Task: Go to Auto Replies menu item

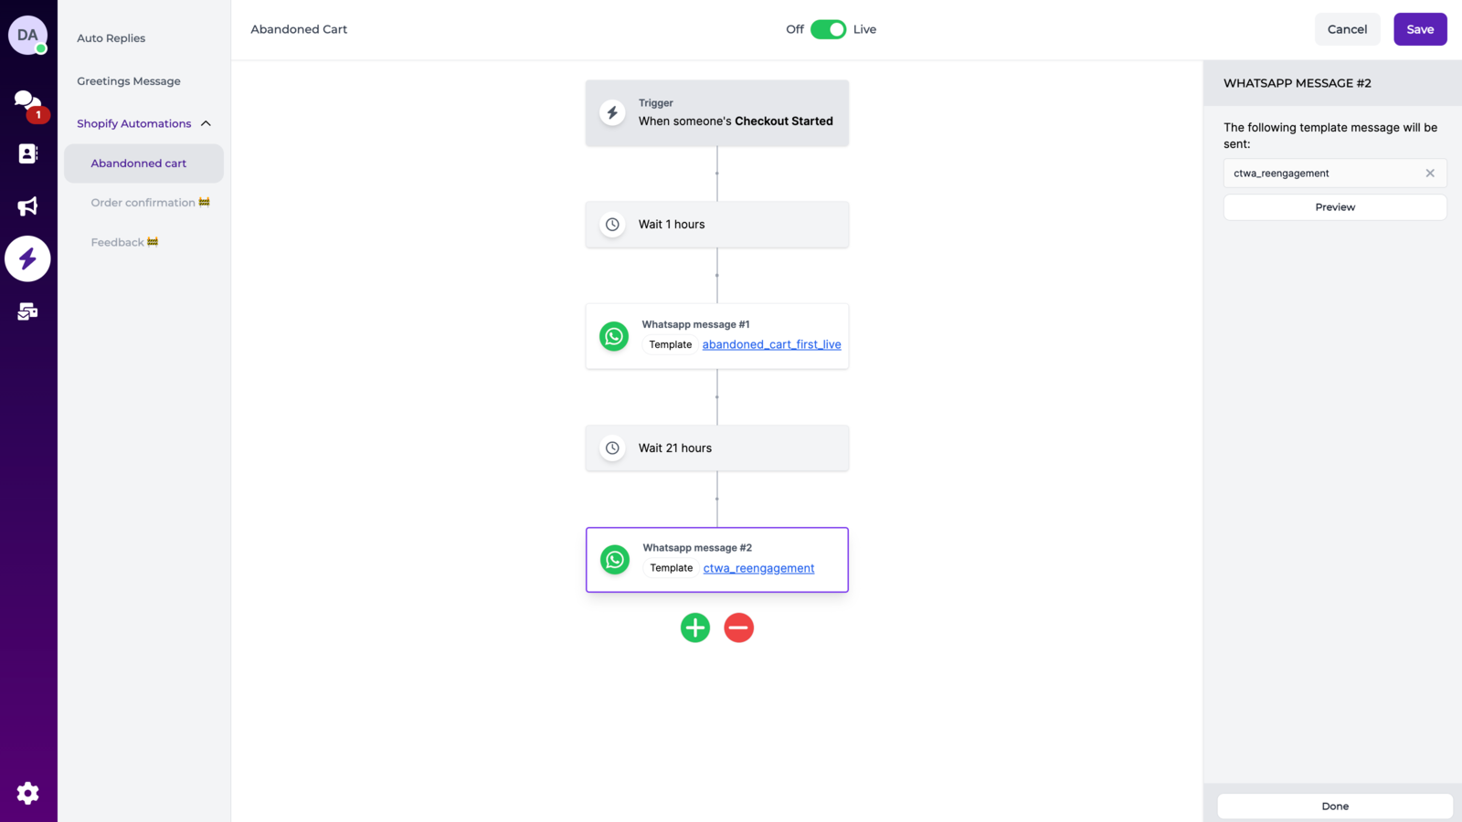Action: point(111,38)
